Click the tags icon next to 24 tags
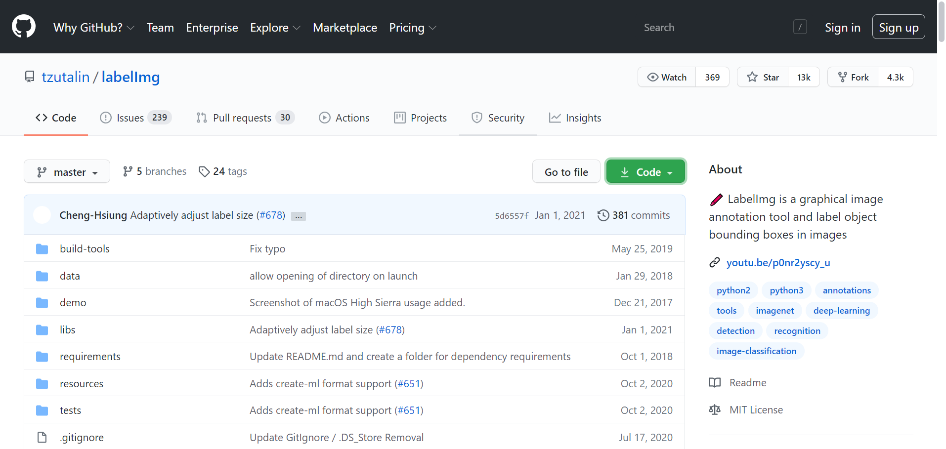The height and width of the screenshot is (449, 946). (x=204, y=171)
